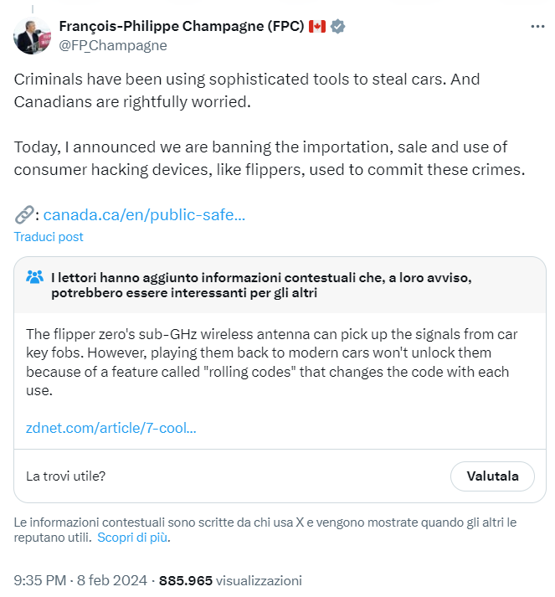This screenshot has height=597, width=555.
Task: Click the @FP_Champagne handle
Action: pyautogui.click(x=112, y=45)
